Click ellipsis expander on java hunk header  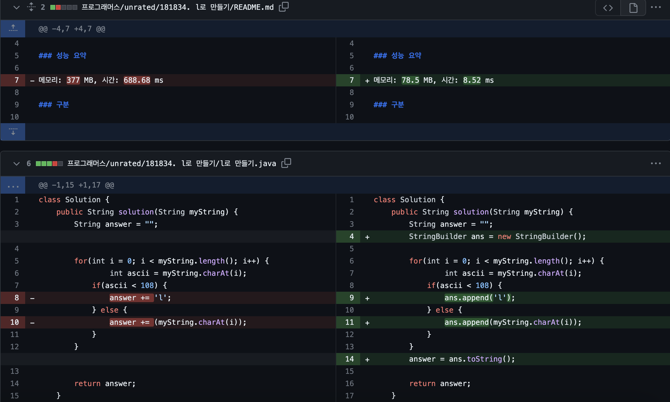point(13,185)
